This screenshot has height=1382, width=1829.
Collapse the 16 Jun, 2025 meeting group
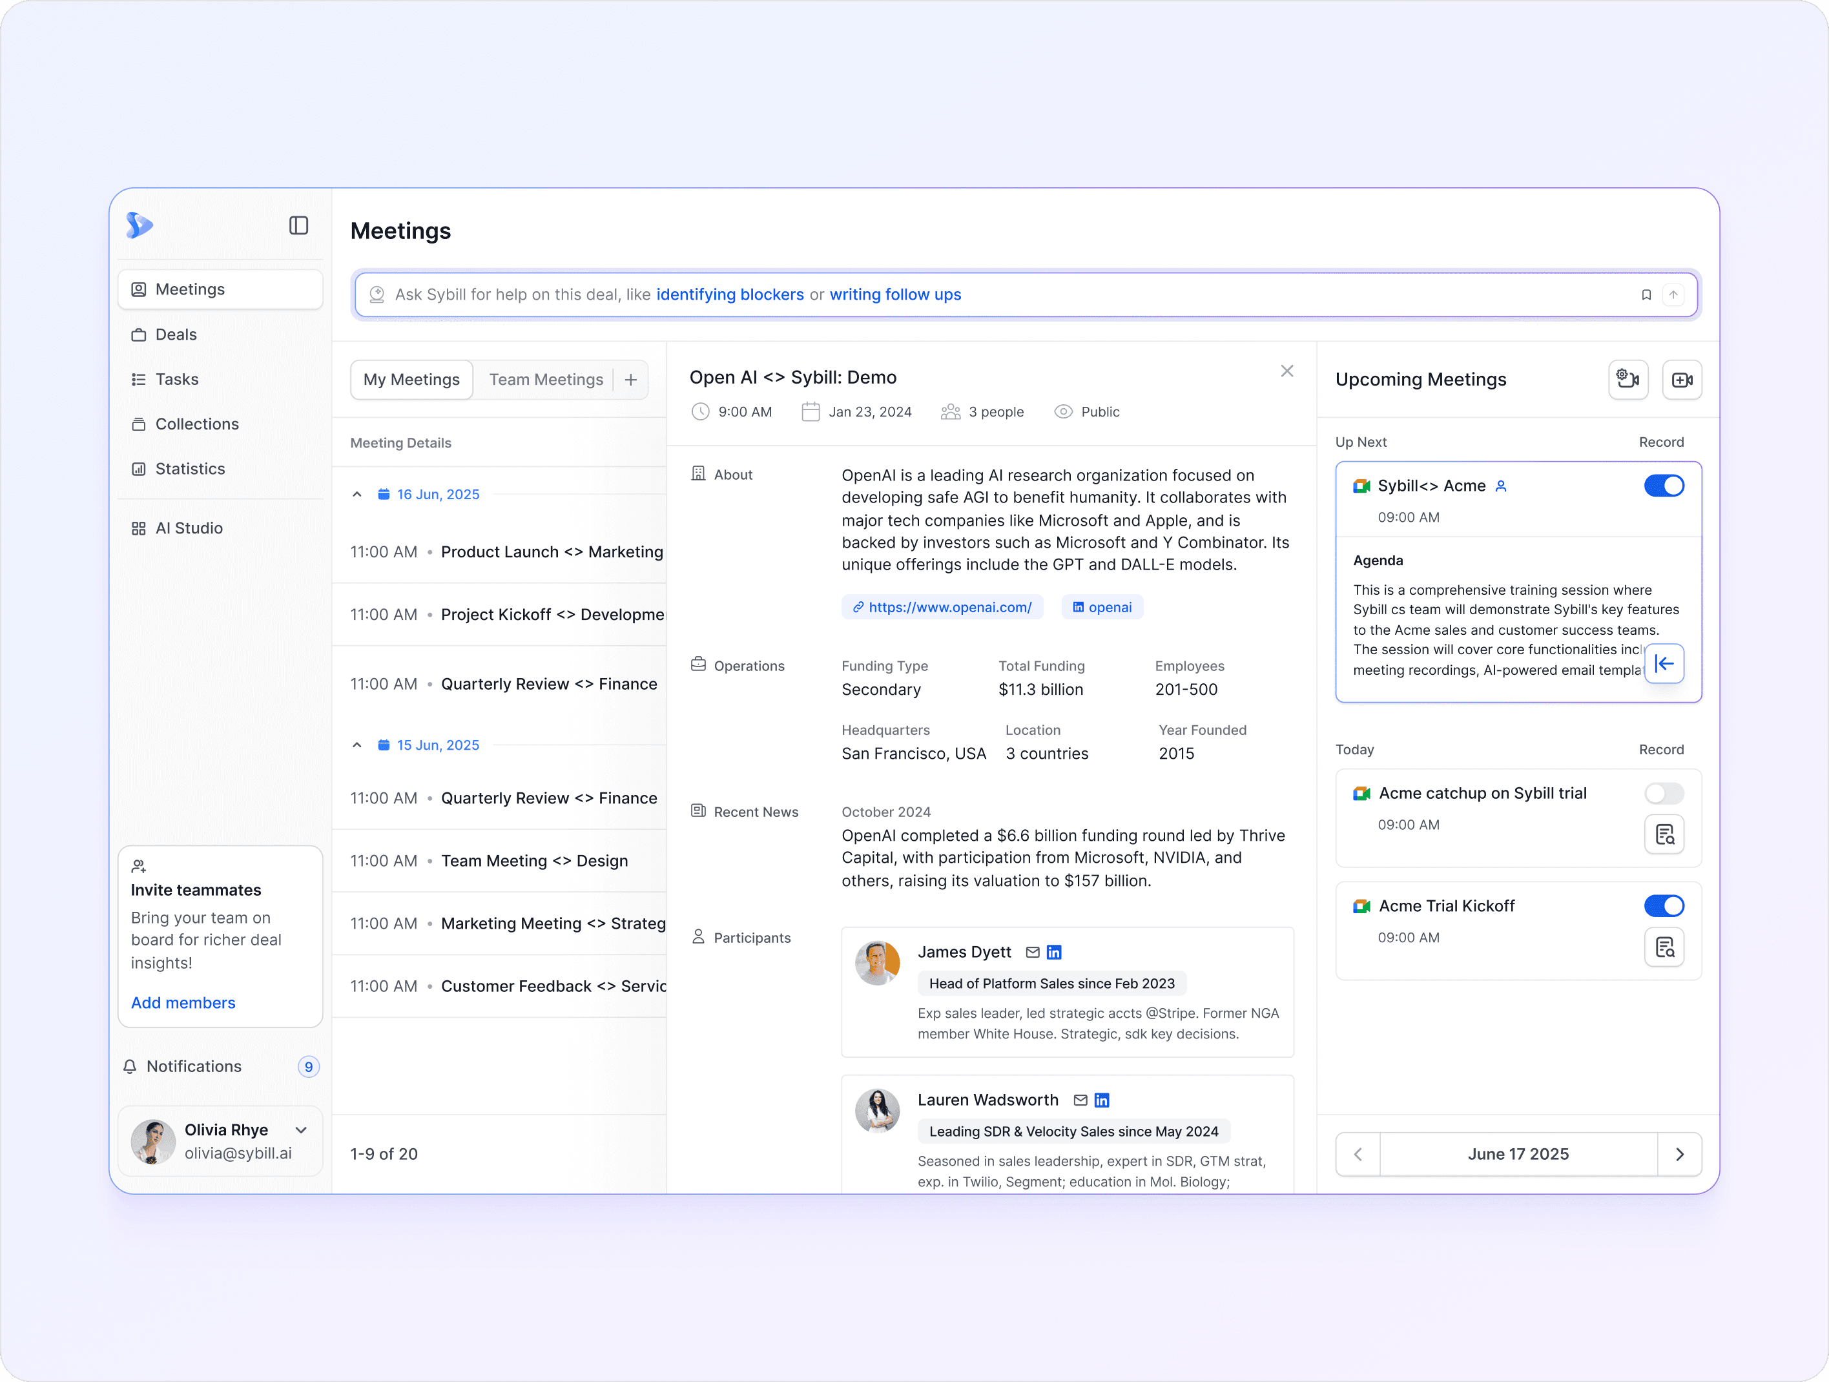357,495
